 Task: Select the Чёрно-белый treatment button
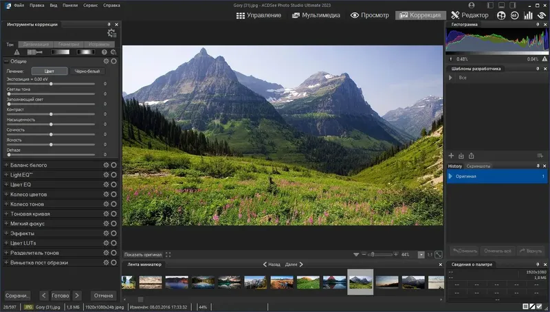click(x=87, y=71)
